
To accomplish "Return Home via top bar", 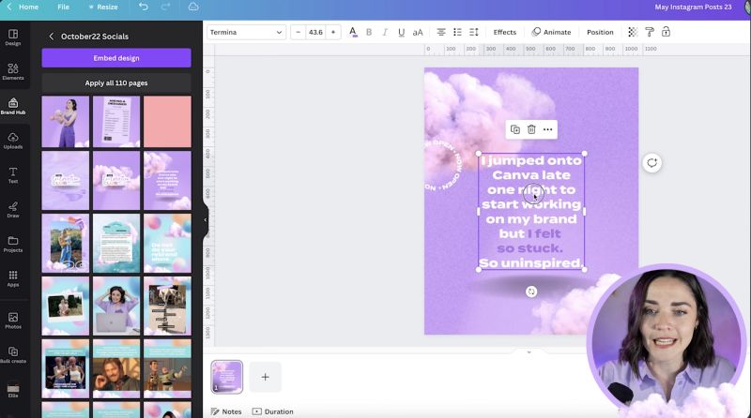I will (x=23, y=7).
